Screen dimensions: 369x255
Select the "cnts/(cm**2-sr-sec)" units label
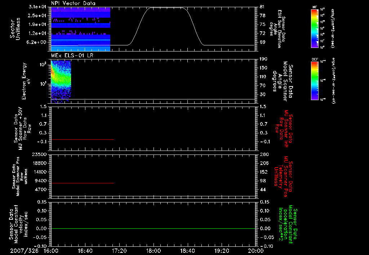coord(333,28)
